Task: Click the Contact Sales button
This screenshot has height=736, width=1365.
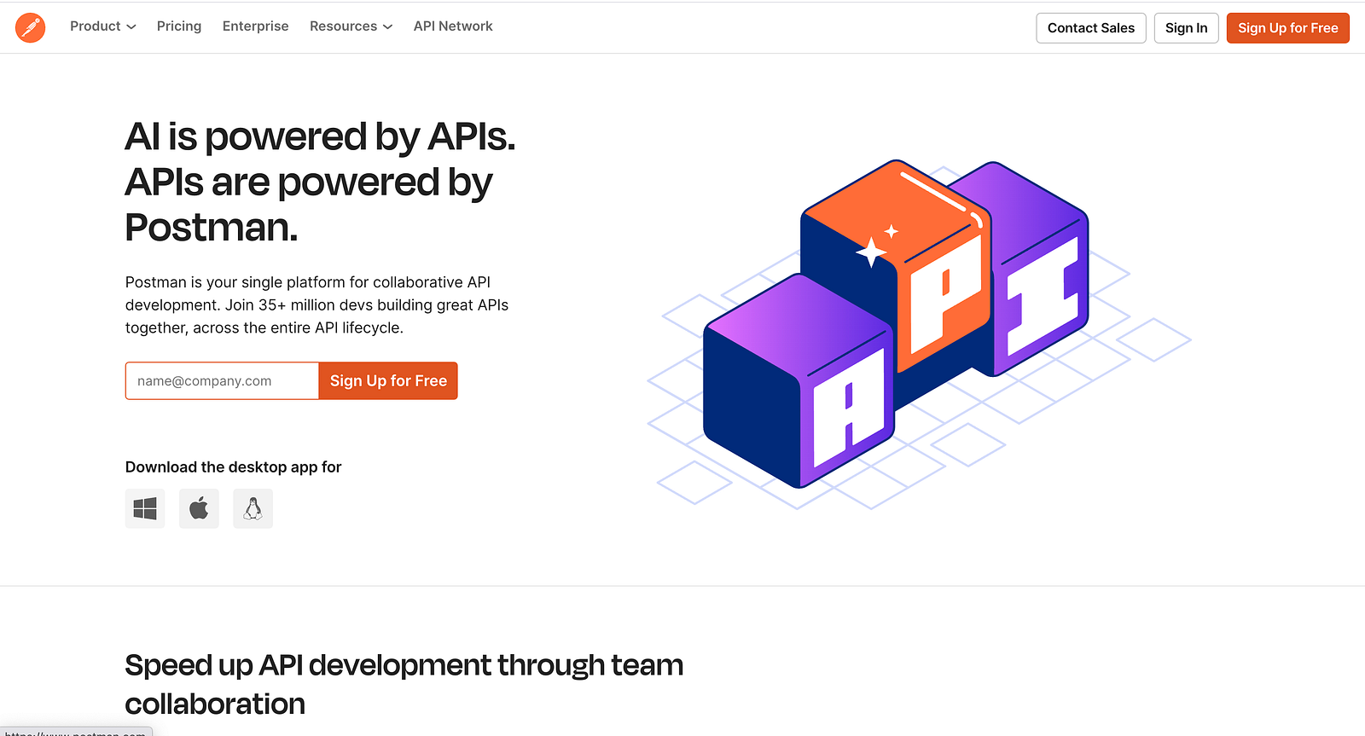Action: point(1091,28)
